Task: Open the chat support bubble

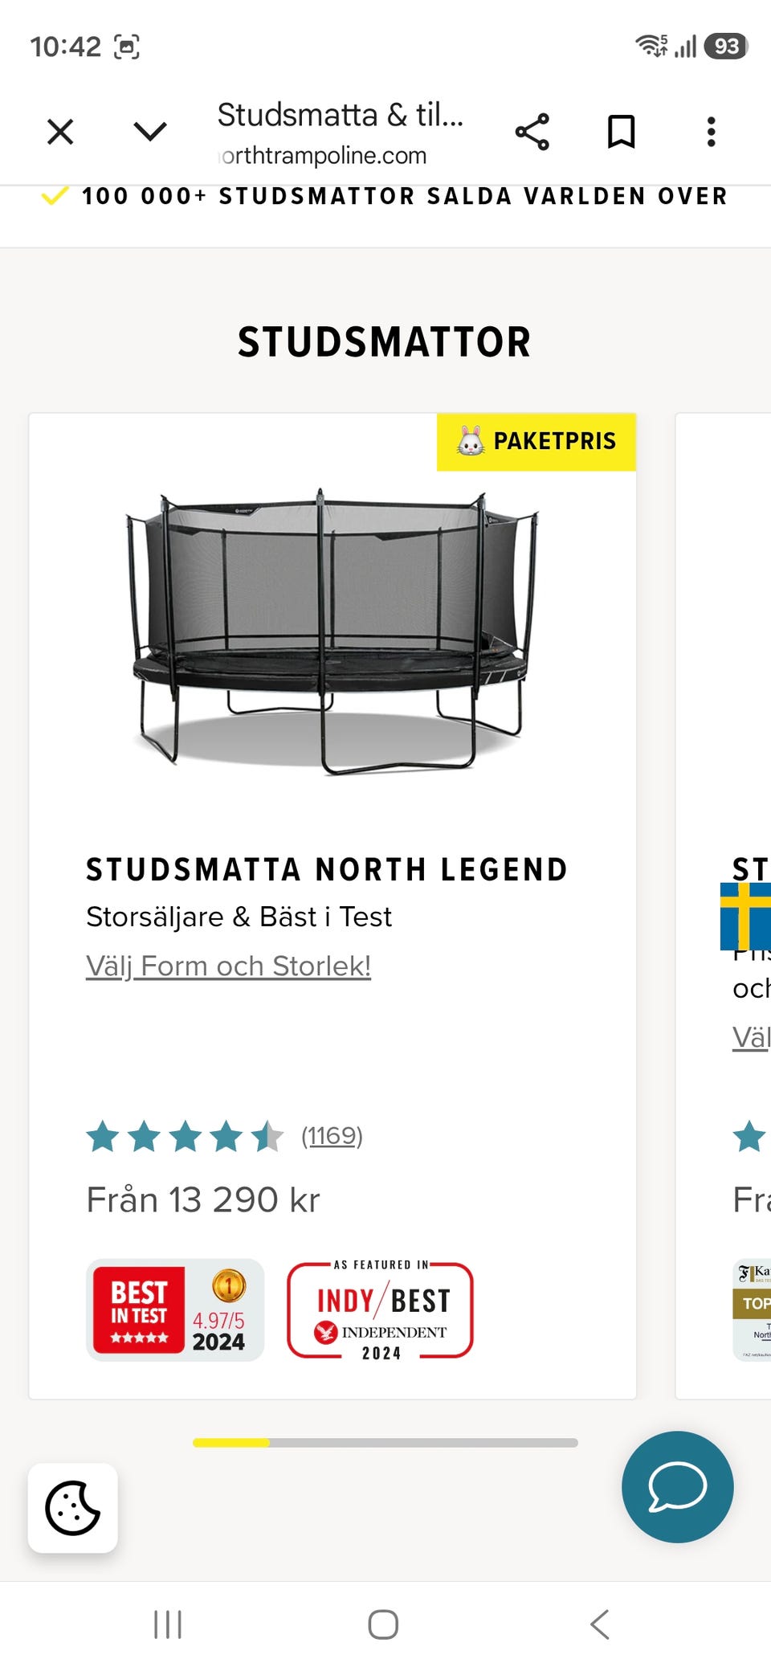Action: point(677,1487)
